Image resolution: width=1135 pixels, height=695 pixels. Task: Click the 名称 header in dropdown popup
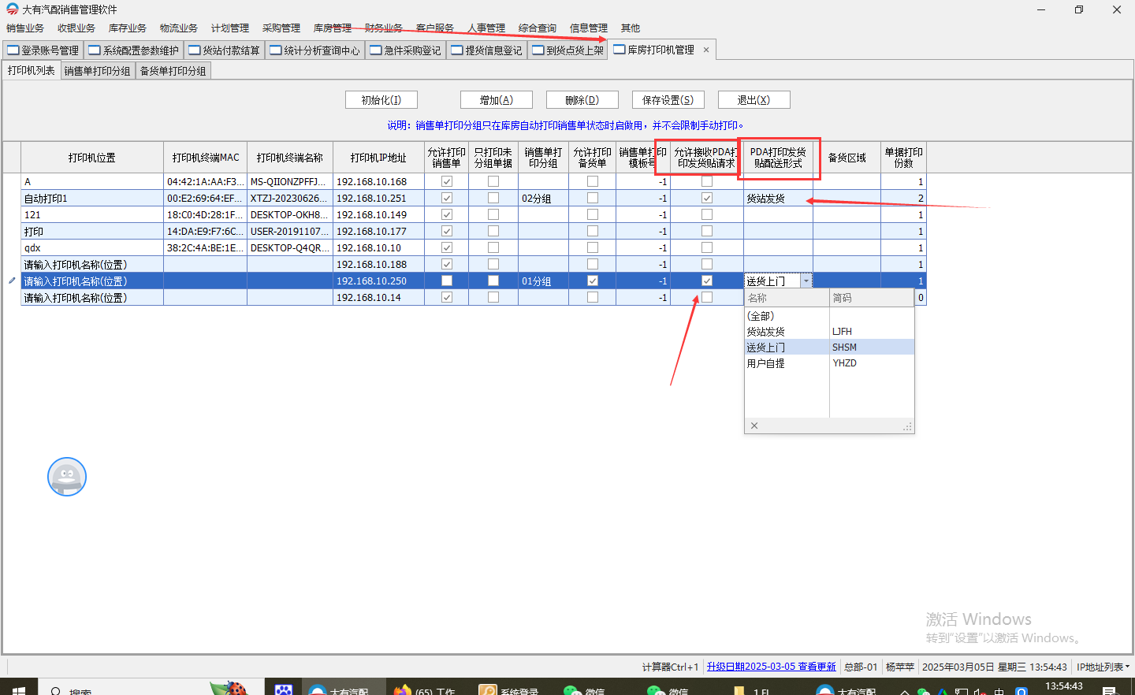pos(787,298)
